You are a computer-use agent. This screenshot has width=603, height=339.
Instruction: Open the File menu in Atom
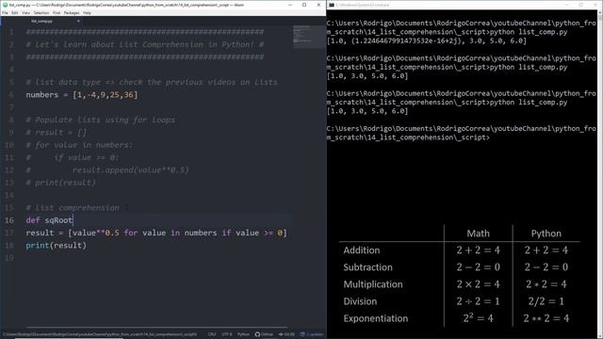(5, 12)
